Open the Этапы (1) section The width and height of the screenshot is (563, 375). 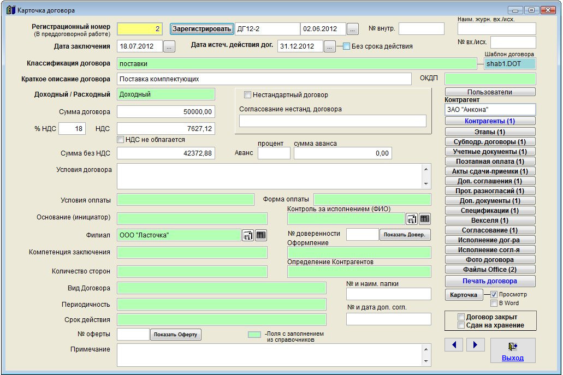coord(490,132)
